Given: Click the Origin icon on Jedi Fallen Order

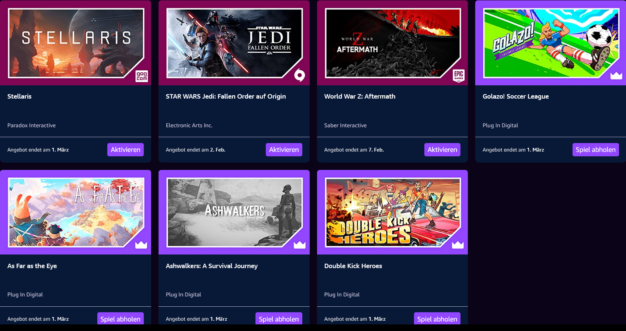Looking at the screenshot, I should pyautogui.click(x=300, y=76).
